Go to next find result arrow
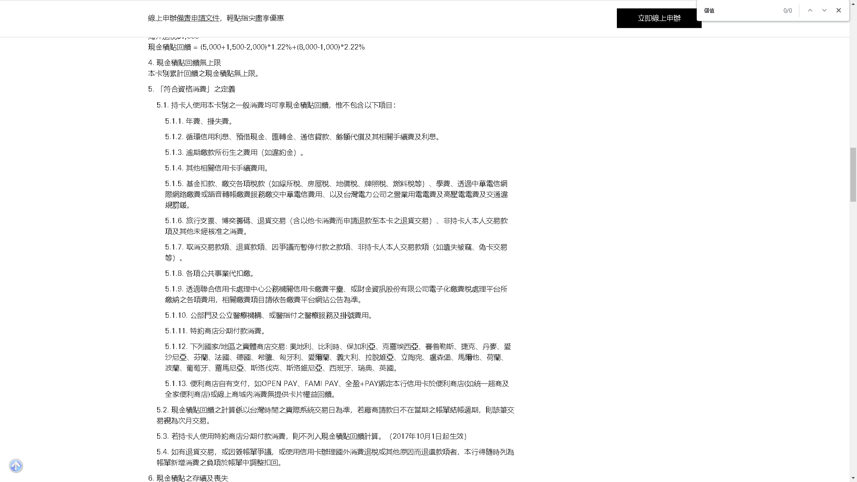The height and width of the screenshot is (482, 857). coord(824,11)
